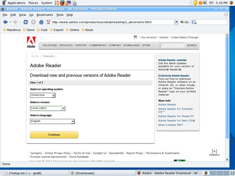Open What is Adobe PDF? link
Image resolution: width=235 pixels, height=176 pixels.
coord(170,125)
